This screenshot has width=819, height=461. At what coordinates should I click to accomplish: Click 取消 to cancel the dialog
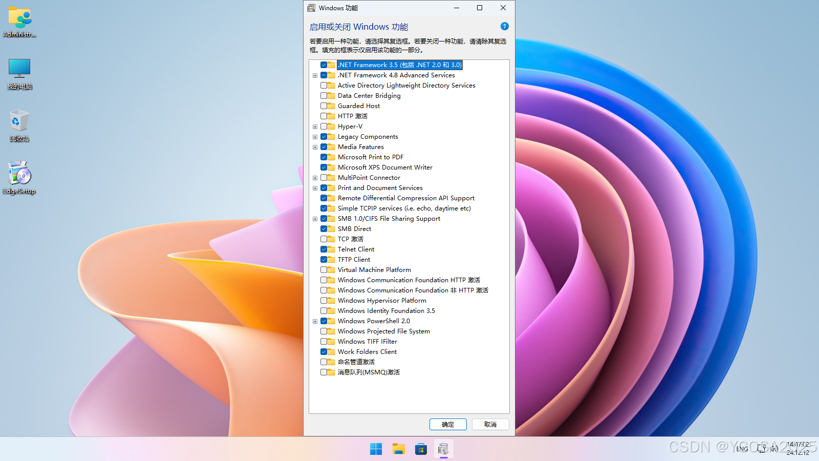pos(490,424)
